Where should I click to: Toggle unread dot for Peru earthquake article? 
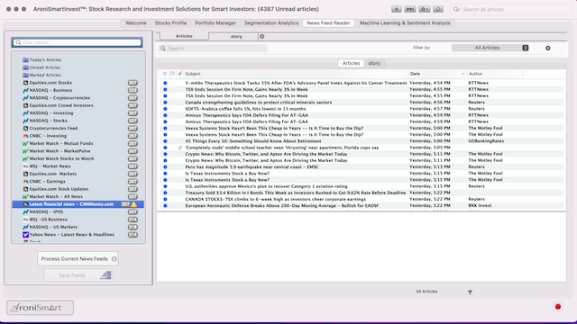[x=165, y=166]
